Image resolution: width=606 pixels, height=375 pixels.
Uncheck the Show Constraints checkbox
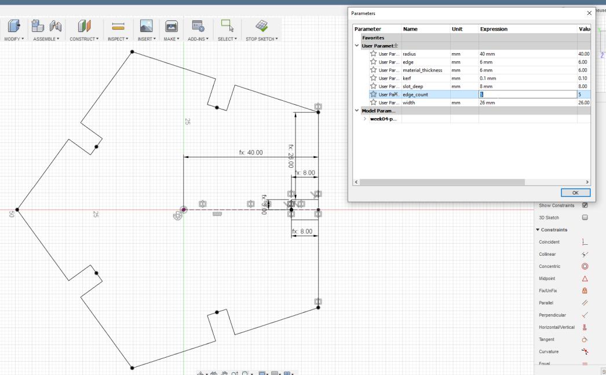click(585, 205)
